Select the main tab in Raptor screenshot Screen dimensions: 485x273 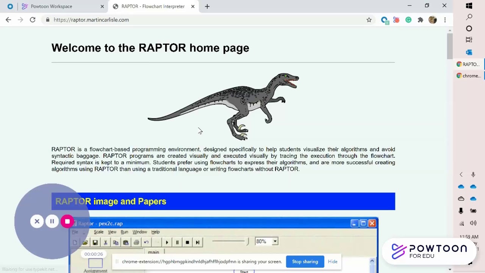(153, 252)
